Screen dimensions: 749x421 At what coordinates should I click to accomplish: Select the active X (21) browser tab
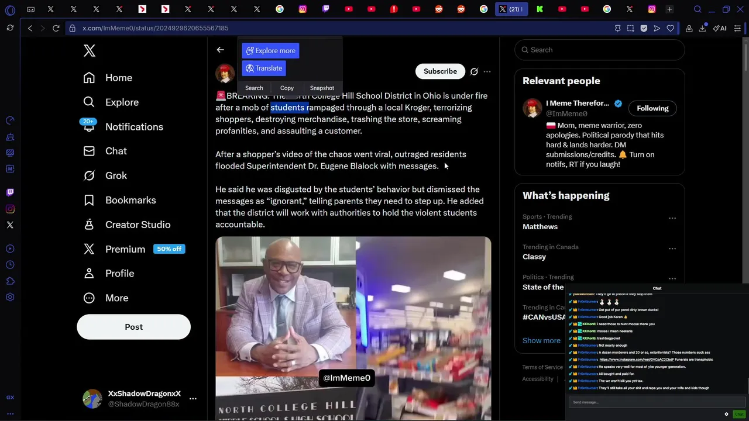511,9
